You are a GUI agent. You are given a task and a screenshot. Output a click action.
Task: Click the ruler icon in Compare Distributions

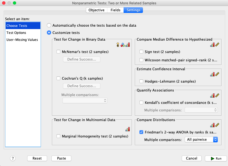[x=217, y=125]
